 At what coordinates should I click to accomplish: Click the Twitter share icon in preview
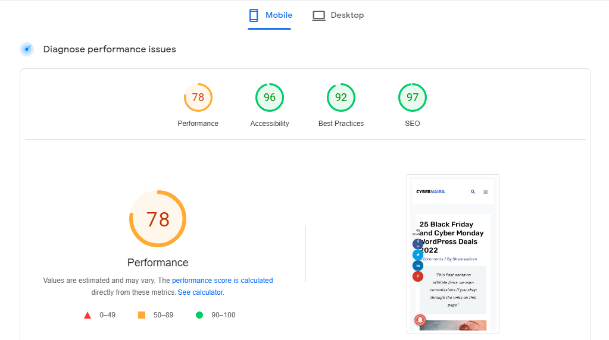pyautogui.click(x=418, y=255)
